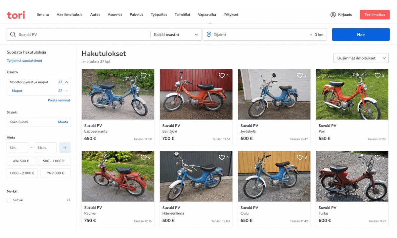Favorite the Seinäjoki Suzuki PV listing

[x=222, y=75]
